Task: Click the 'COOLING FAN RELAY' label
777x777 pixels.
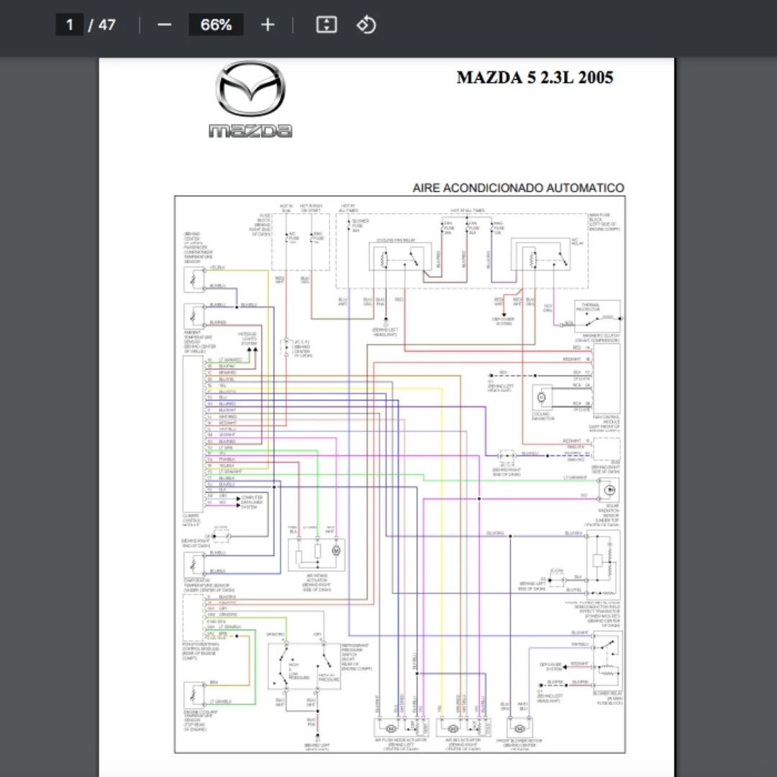Action: point(396,240)
